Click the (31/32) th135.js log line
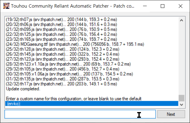Viewport: 190px width, 123px height. pos(63,79)
